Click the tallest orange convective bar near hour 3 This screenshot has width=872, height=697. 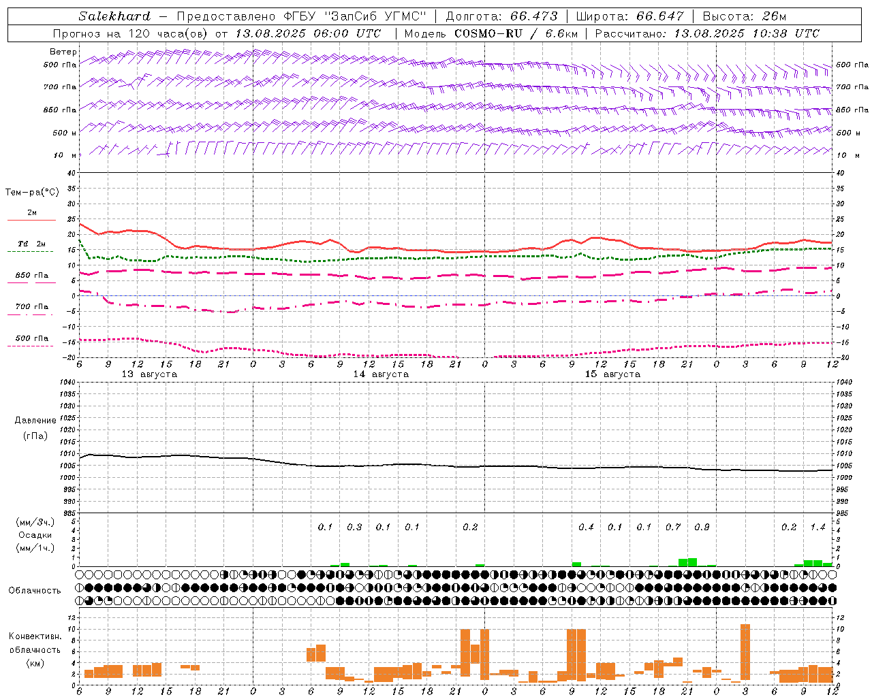click(x=745, y=652)
